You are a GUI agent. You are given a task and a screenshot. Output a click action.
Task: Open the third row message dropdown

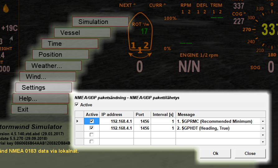point(263,135)
